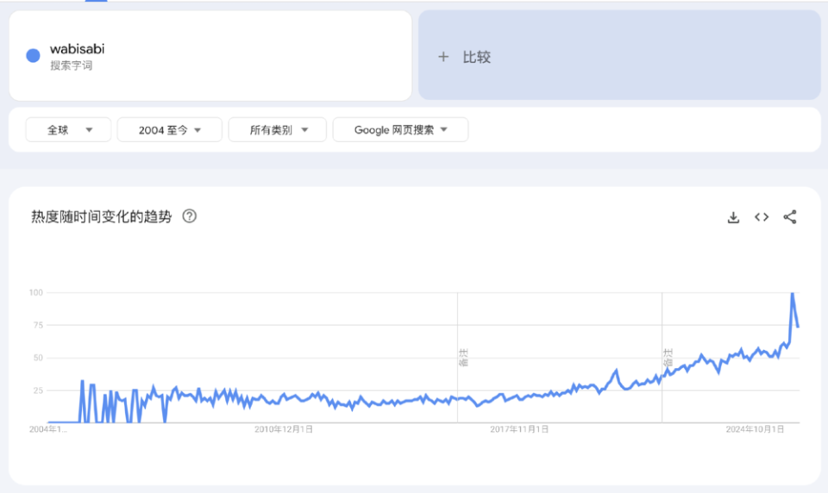Open the 2004 至今 time range dropdown
Viewport: 828px width, 493px height.
[x=169, y=130]
